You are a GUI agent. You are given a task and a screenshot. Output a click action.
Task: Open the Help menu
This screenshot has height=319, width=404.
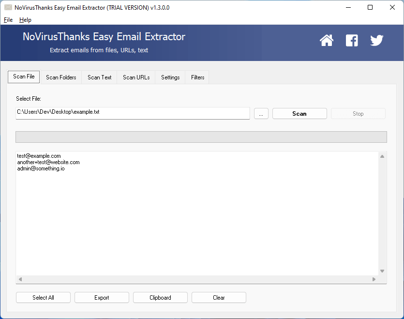[25, 20]
